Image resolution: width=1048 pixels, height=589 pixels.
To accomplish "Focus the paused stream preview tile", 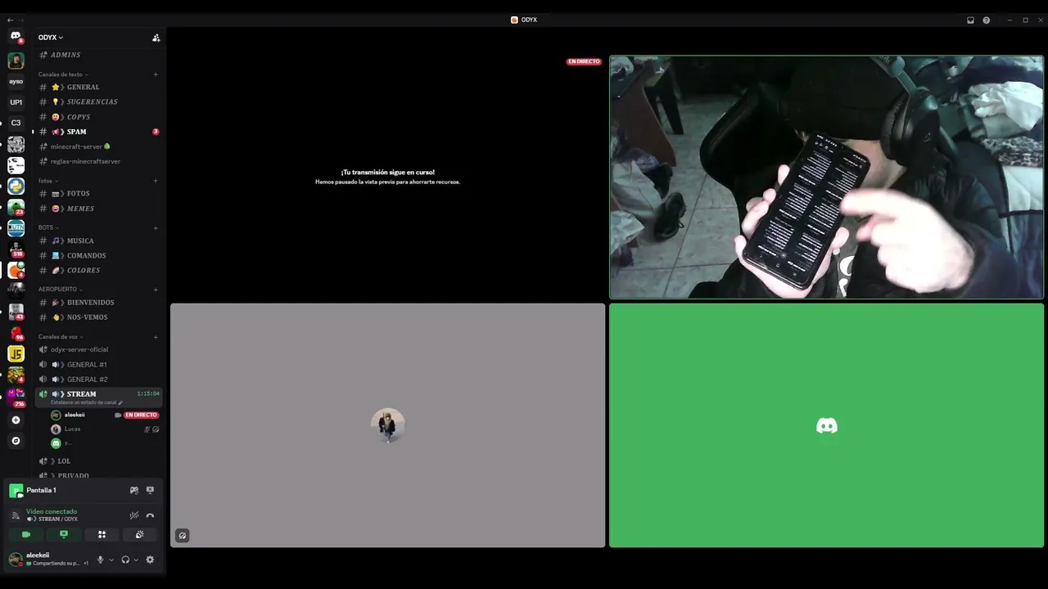I will click(x=387, y=178).
